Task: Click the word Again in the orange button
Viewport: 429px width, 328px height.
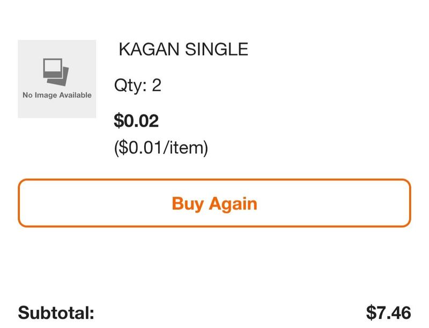Action: [233, 203]
